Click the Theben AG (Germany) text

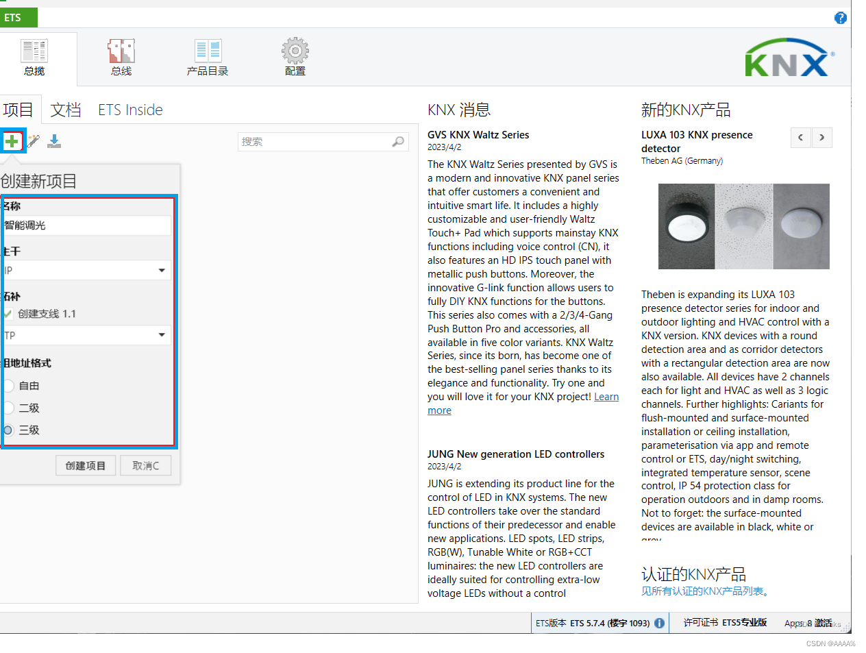682,161
